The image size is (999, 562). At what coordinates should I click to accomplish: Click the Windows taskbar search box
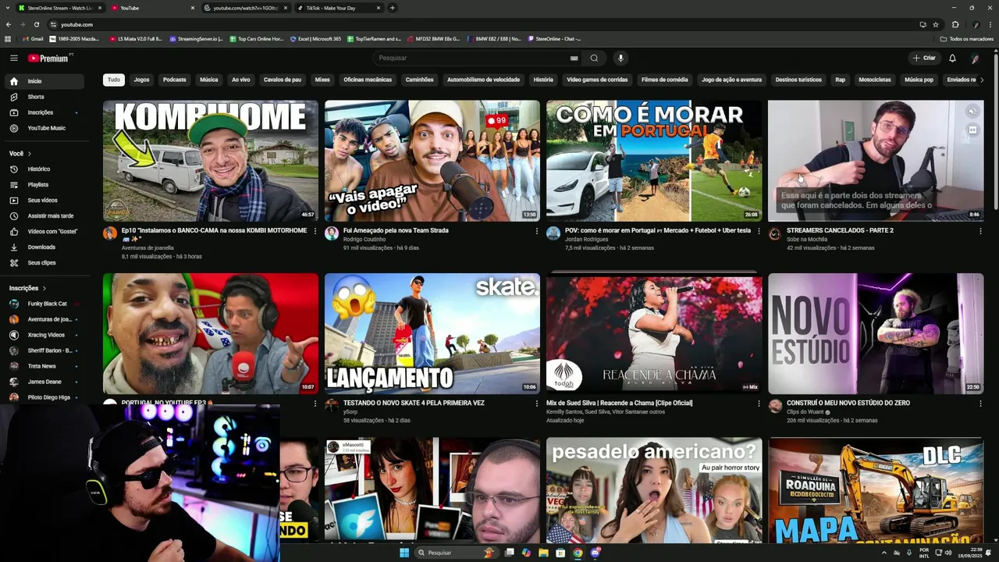click(455, 553)
